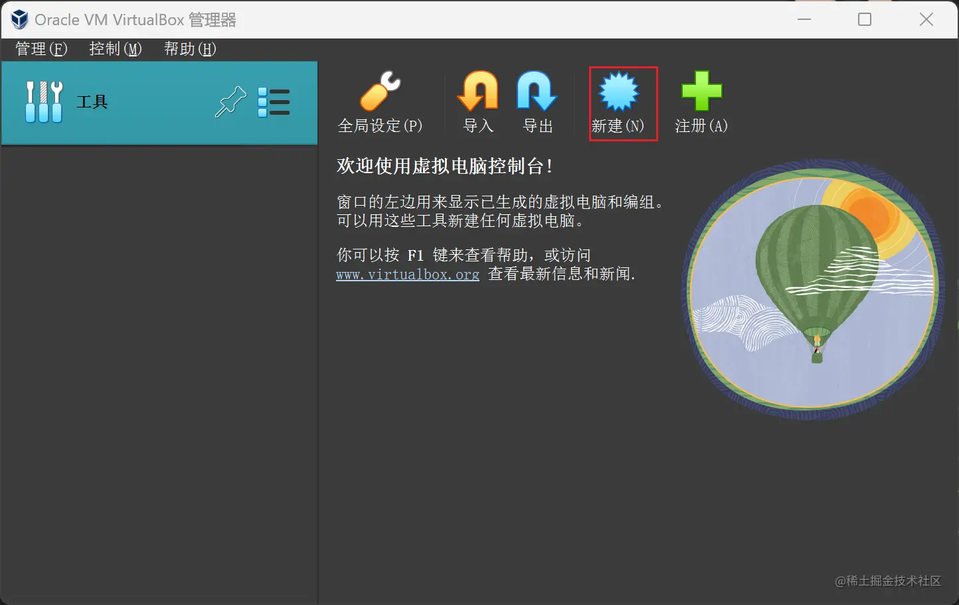Click the hot air balloon illustration
Viewport: 959px width, 605px height.
[x=813, y=289]
